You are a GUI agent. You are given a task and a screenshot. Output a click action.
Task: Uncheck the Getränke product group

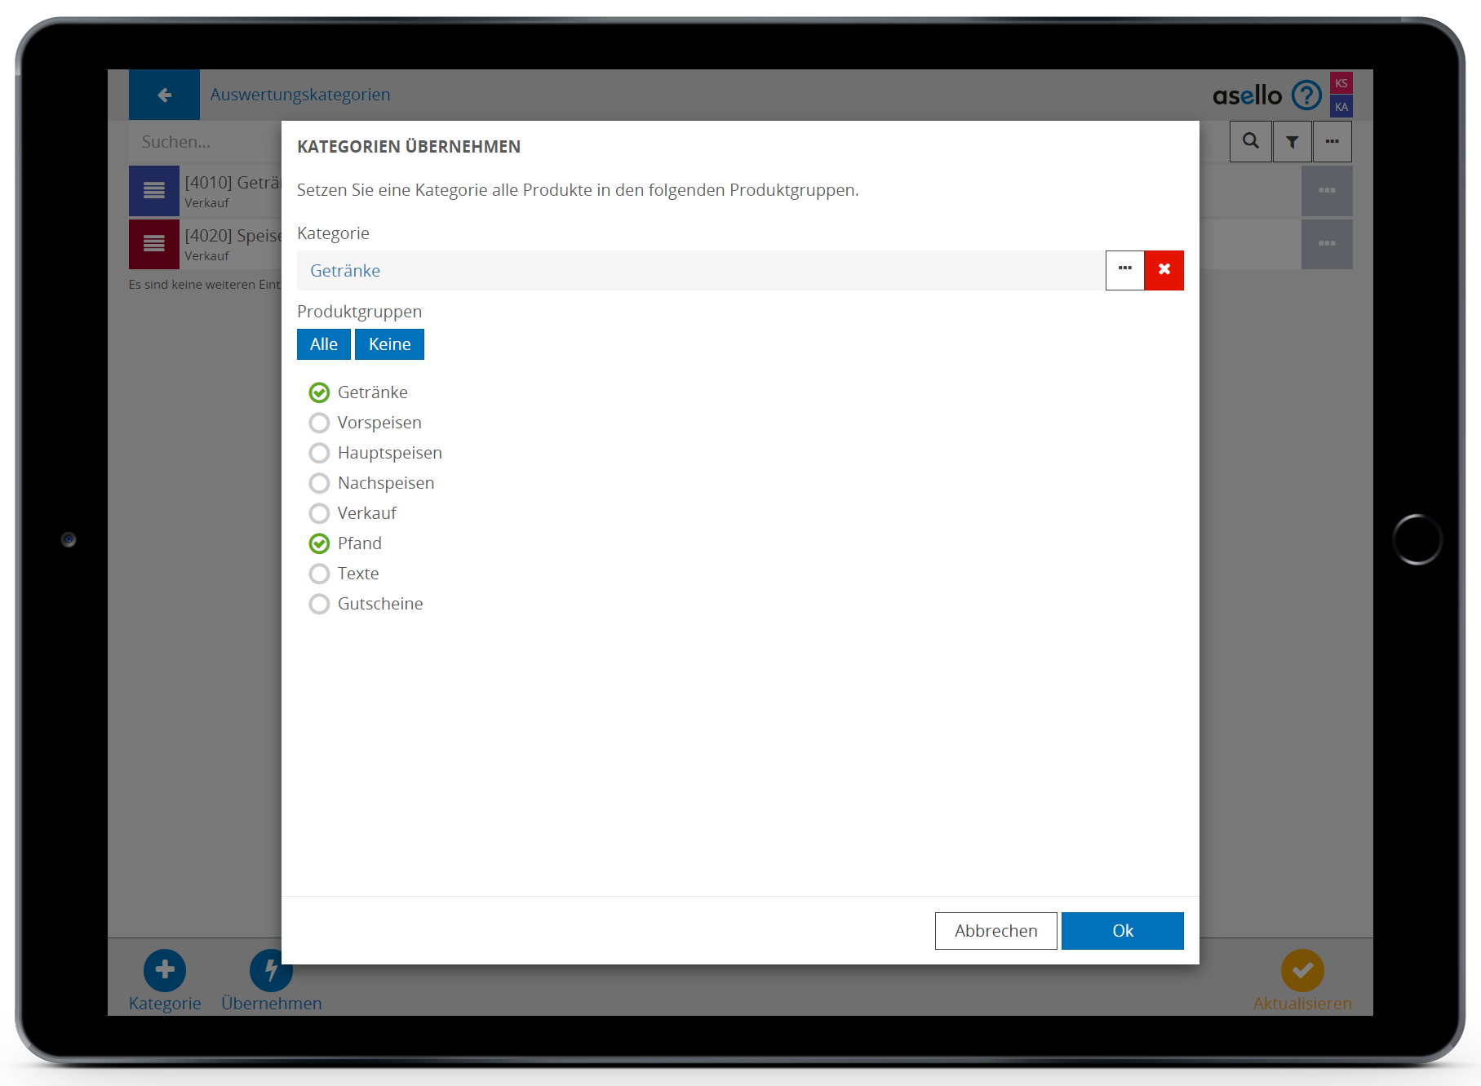[319, 392]
